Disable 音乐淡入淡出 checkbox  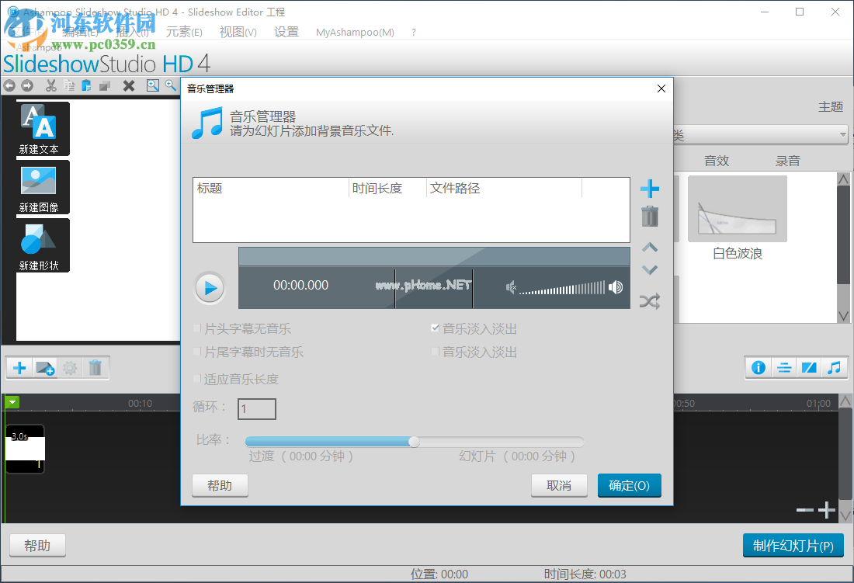[x=436, y=328]
